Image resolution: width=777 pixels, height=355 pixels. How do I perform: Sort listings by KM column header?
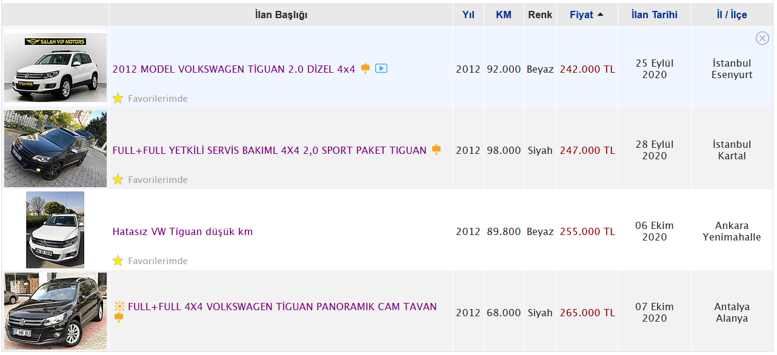coord(504,15)
